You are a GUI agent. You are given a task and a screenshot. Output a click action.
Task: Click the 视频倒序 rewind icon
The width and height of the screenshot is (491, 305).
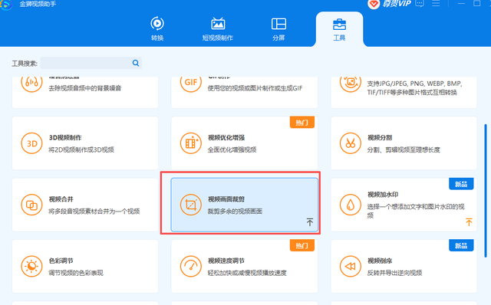pos(351,267)
